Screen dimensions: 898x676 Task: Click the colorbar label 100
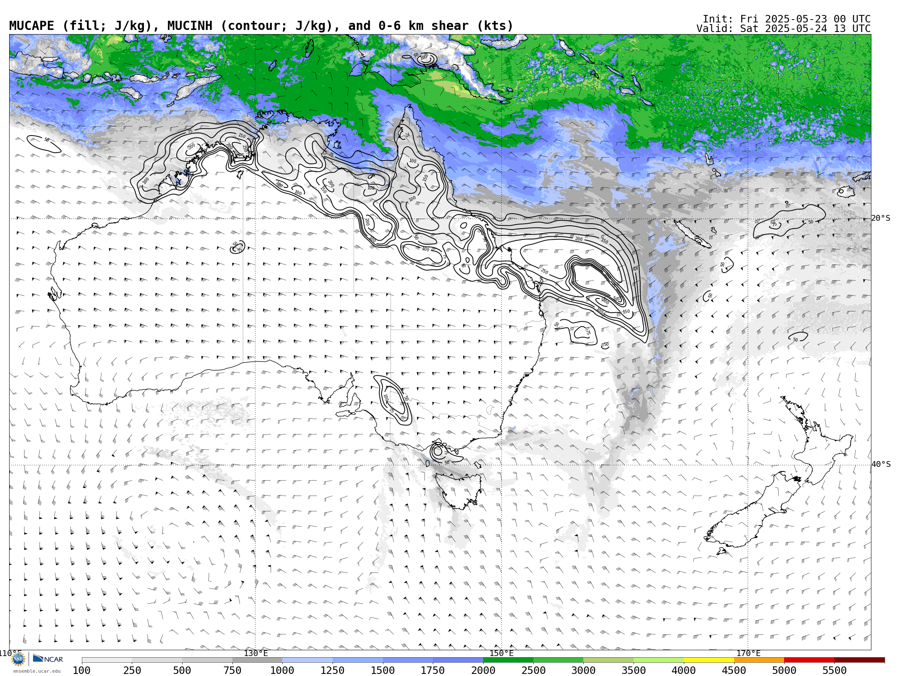pyautogui.click(x=81, y=671)
